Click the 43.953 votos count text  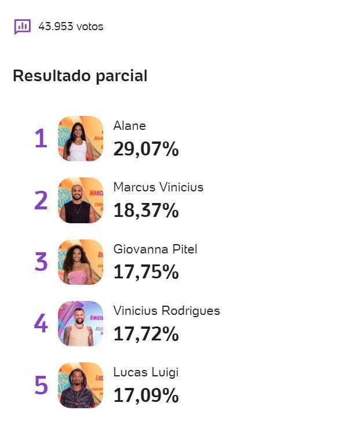tap(71, 27)
